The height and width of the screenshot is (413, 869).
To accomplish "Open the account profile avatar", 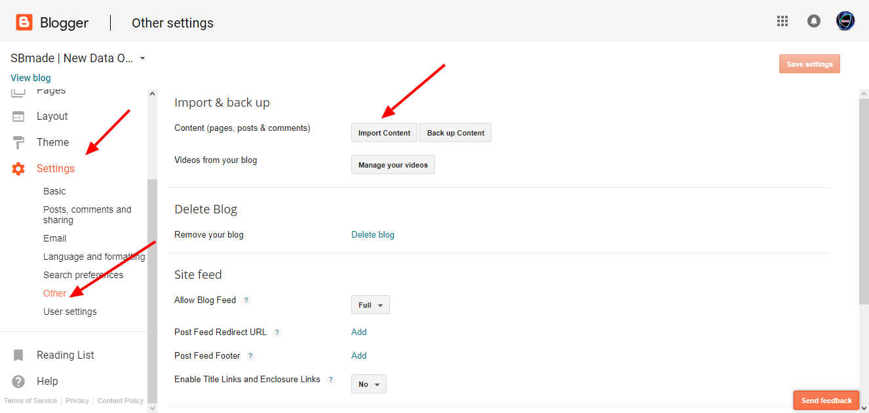I will (x=845, y=21).
